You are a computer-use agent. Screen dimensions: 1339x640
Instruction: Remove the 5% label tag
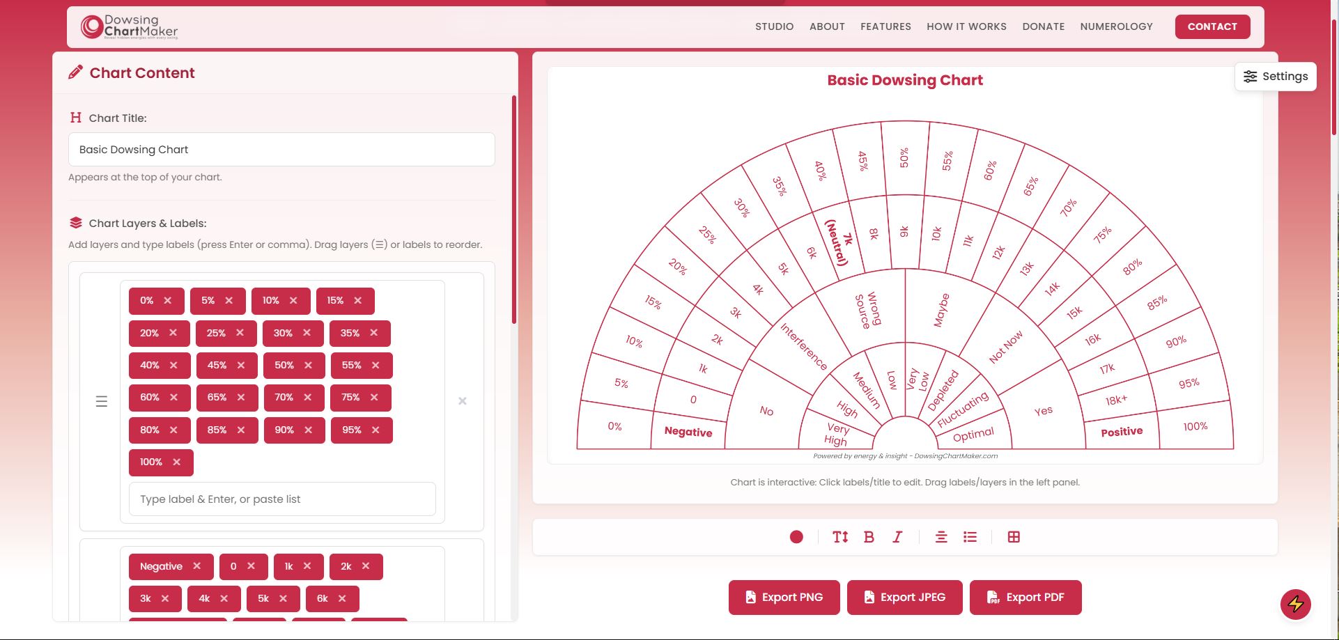(229, 301)
